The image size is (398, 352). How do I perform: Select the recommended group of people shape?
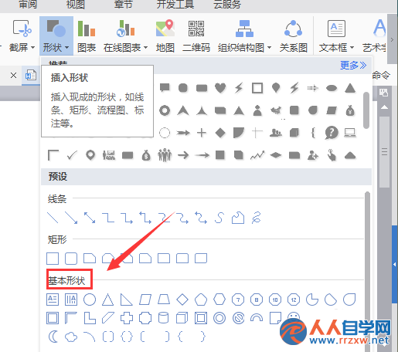165,155
